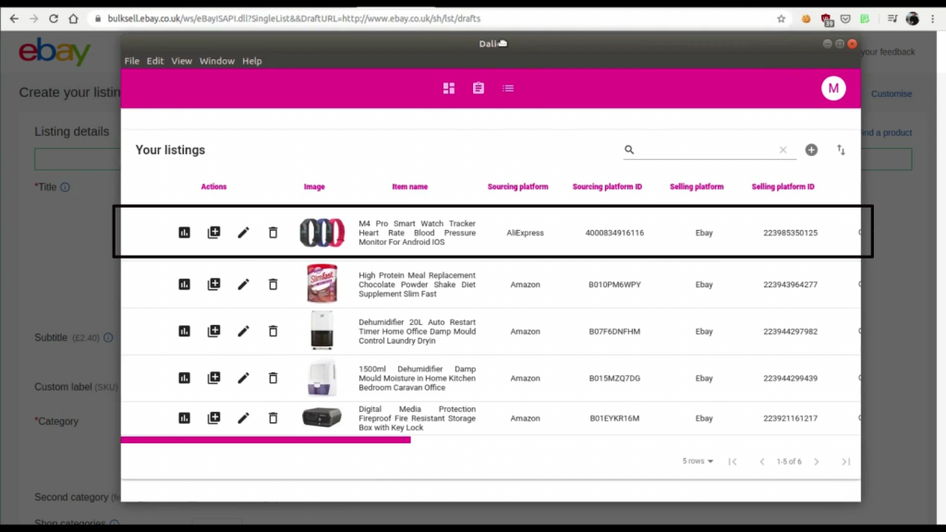Click Customise link on eBay page
This screenshot has width=946, height=532.
click(891, 93)
